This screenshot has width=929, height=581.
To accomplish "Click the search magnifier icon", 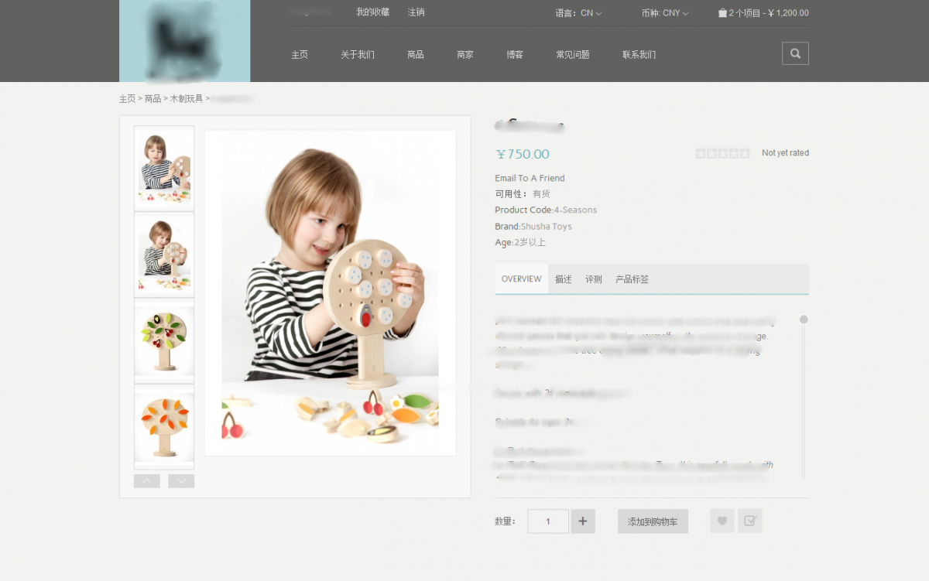I will 795,53.
